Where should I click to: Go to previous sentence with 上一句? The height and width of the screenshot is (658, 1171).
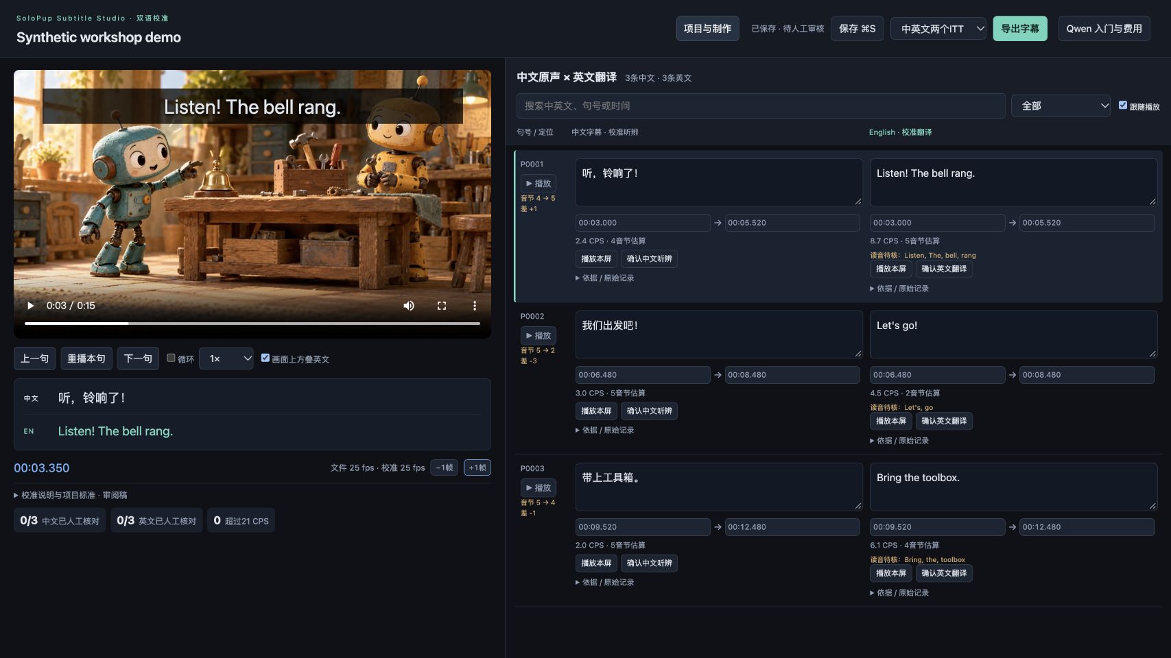[34, 358]
